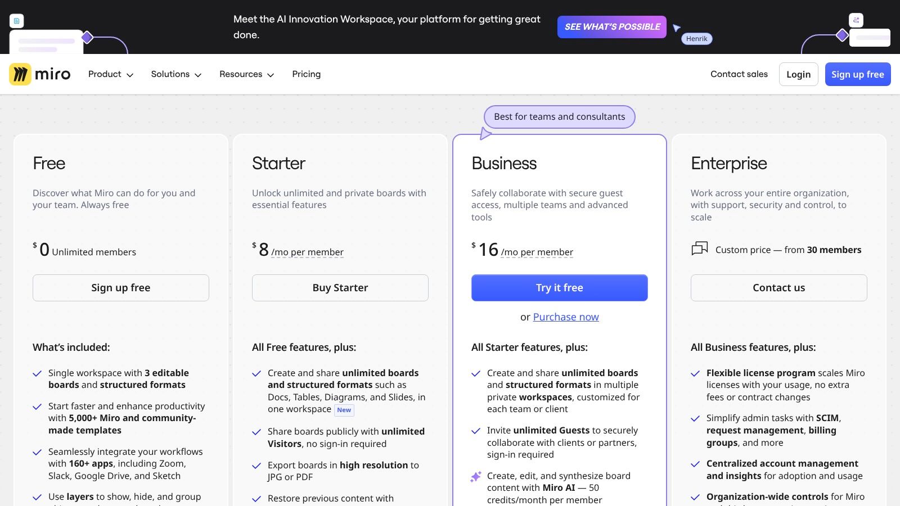Click the purple diamond connector on banner left
The height and width of the screenshot is (506, 900).
[x=87, y=38]
